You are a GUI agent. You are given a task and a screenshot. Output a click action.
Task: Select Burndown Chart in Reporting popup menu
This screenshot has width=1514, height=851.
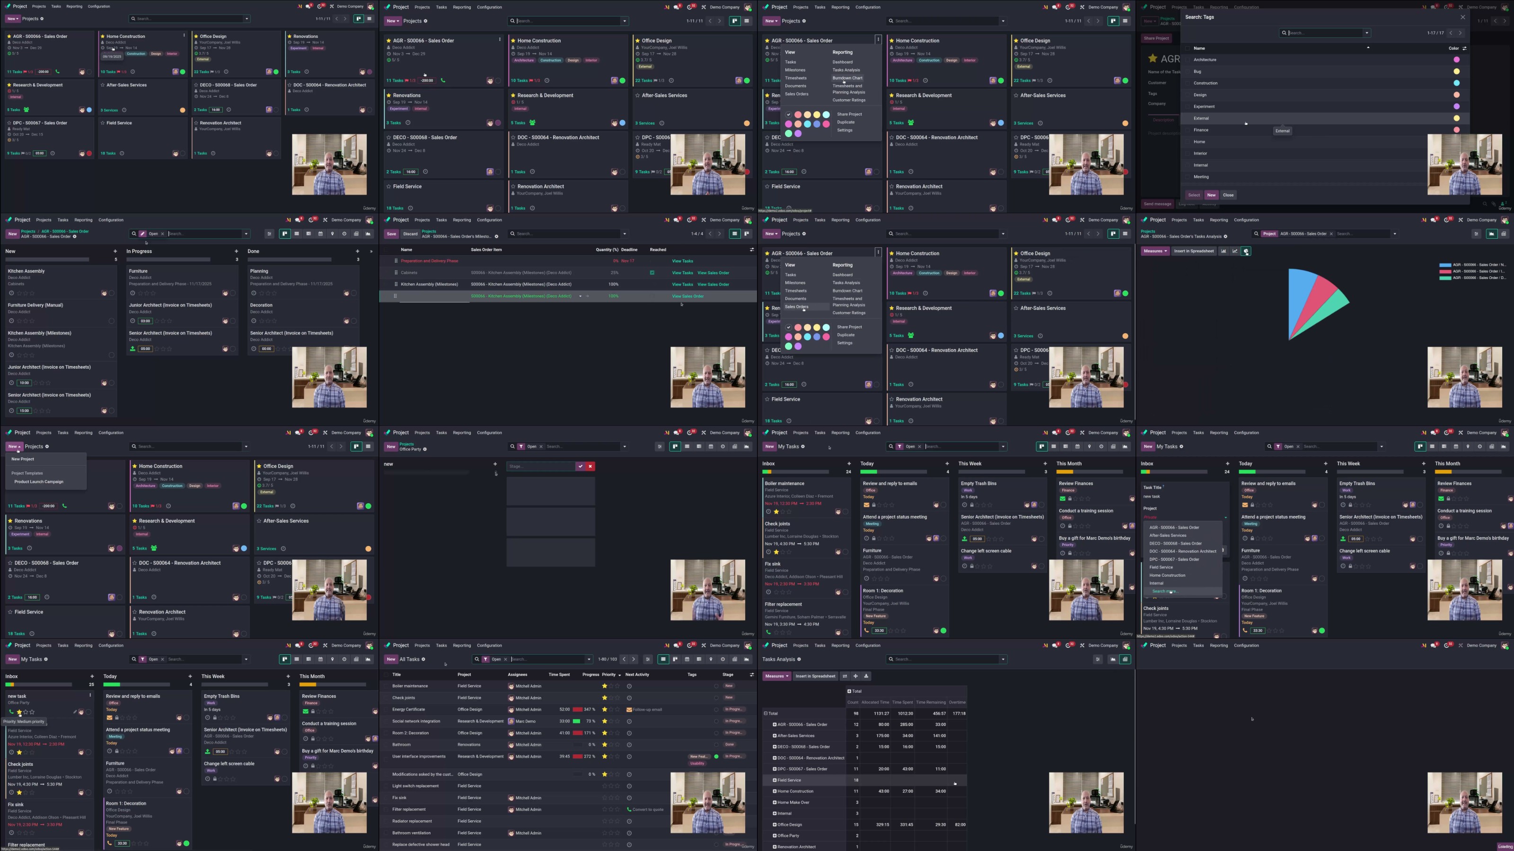(847, 78)
